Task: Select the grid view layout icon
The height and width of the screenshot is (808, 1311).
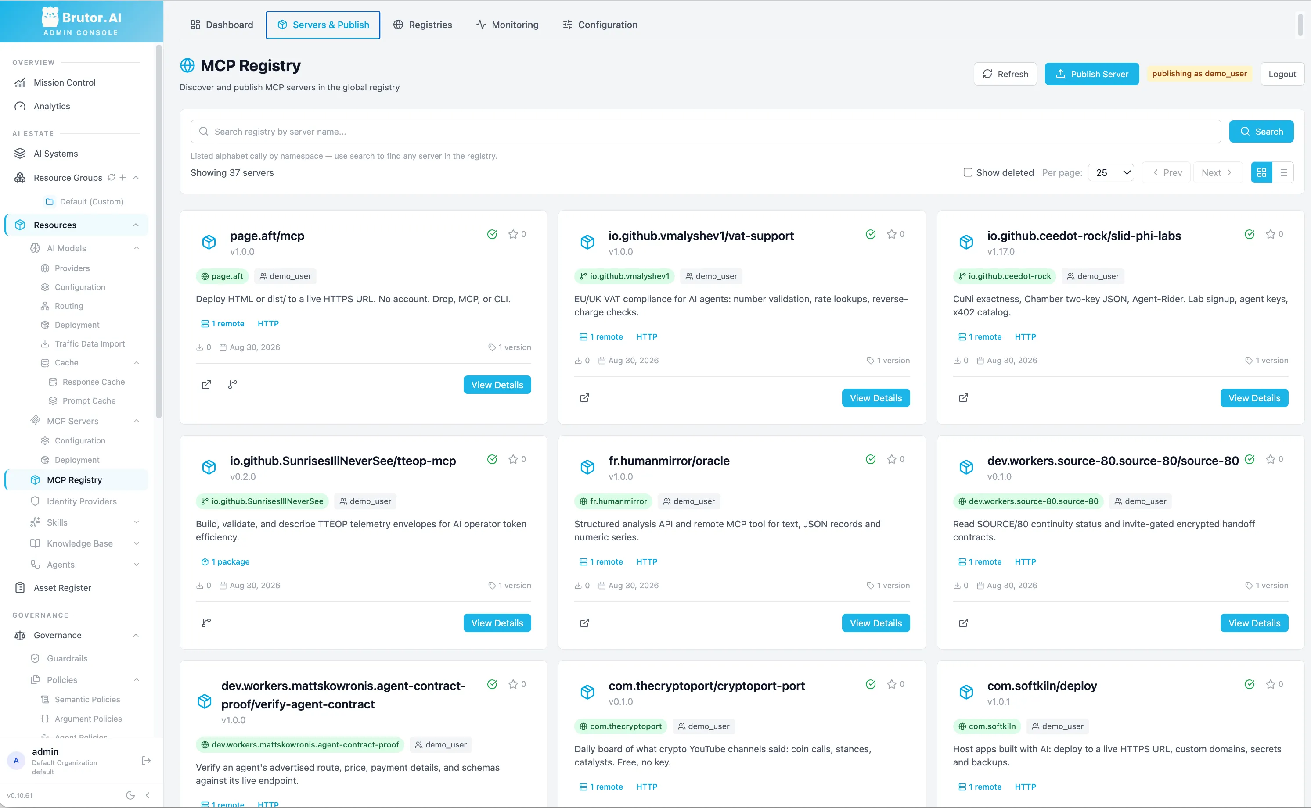Action: click(x=1261, y=172)
